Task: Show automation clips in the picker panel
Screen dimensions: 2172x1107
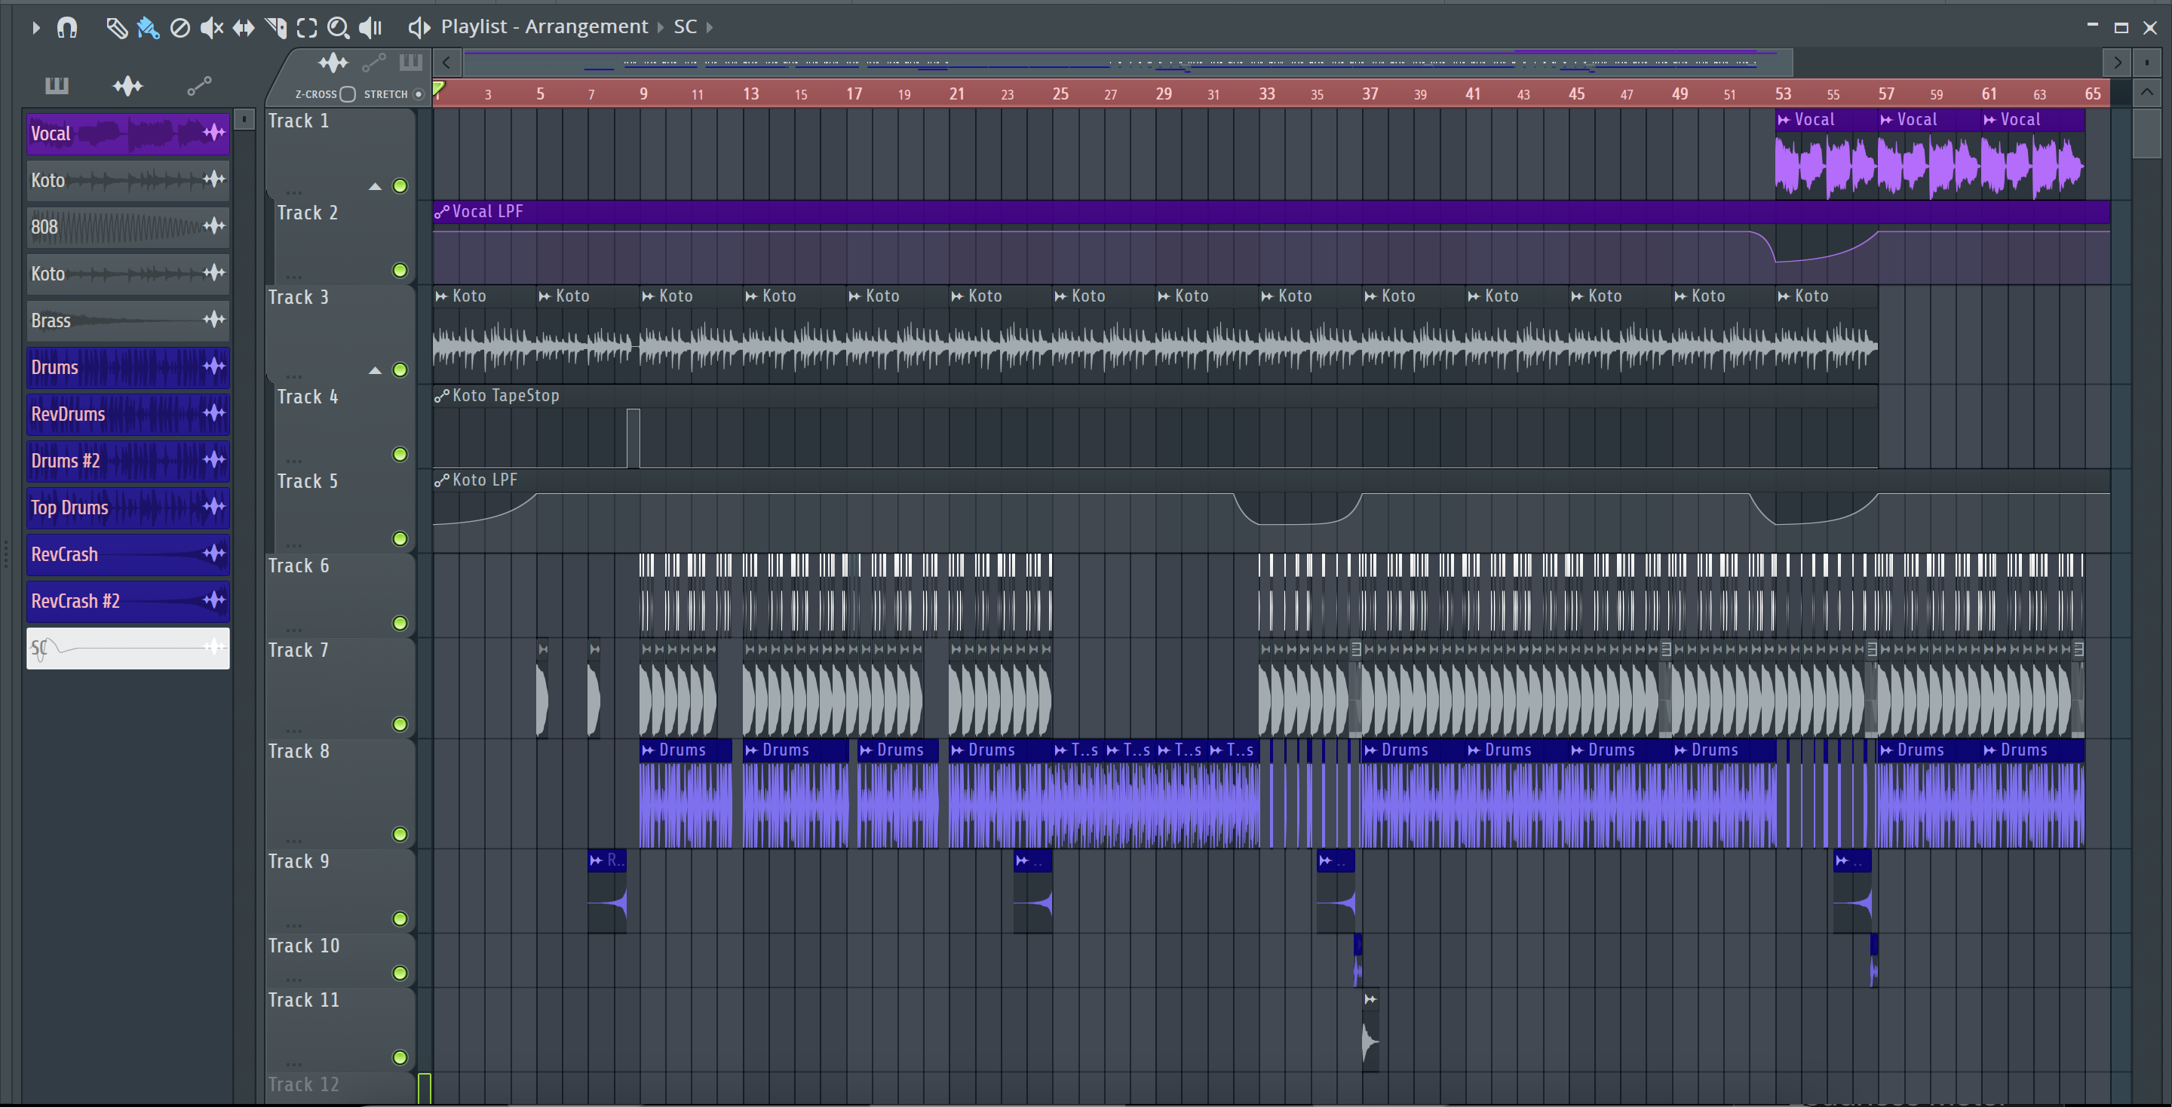Action: (199, 85)
